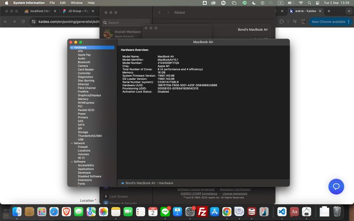Viewport: 354px width, 221px height.
Task: Open Launchpad in the Dock
Action: tap(42, 212)
